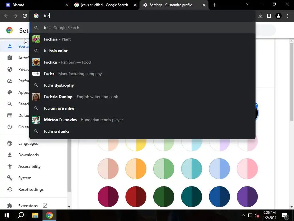Click the Privacy shield icon
The height and width of the screenshot is (221, 294).
coord(10,69)
